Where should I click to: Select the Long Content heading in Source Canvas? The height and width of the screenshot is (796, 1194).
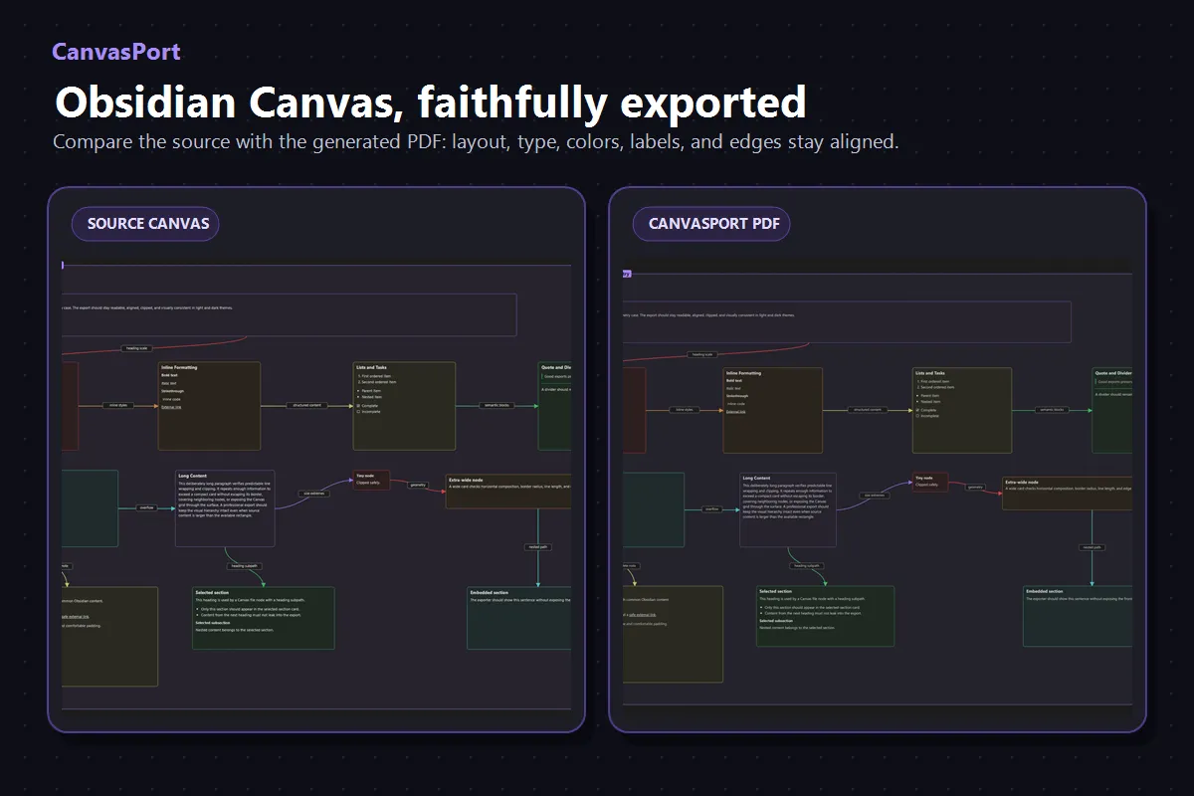[x=193, y=476]
